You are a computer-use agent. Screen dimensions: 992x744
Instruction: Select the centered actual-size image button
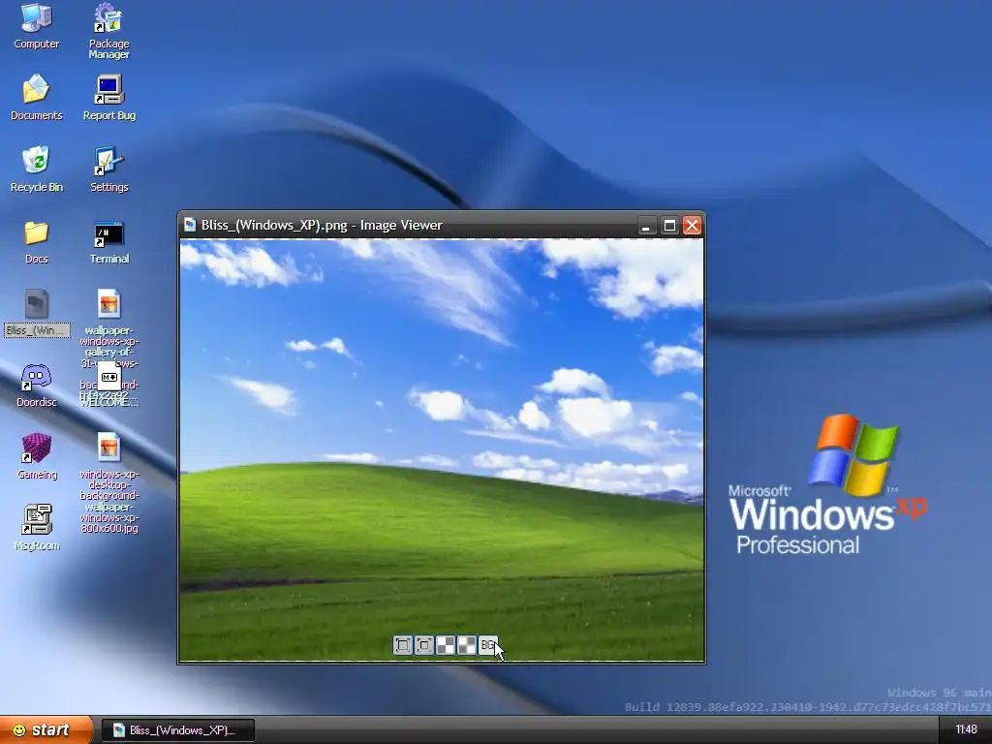pos(424,645)
